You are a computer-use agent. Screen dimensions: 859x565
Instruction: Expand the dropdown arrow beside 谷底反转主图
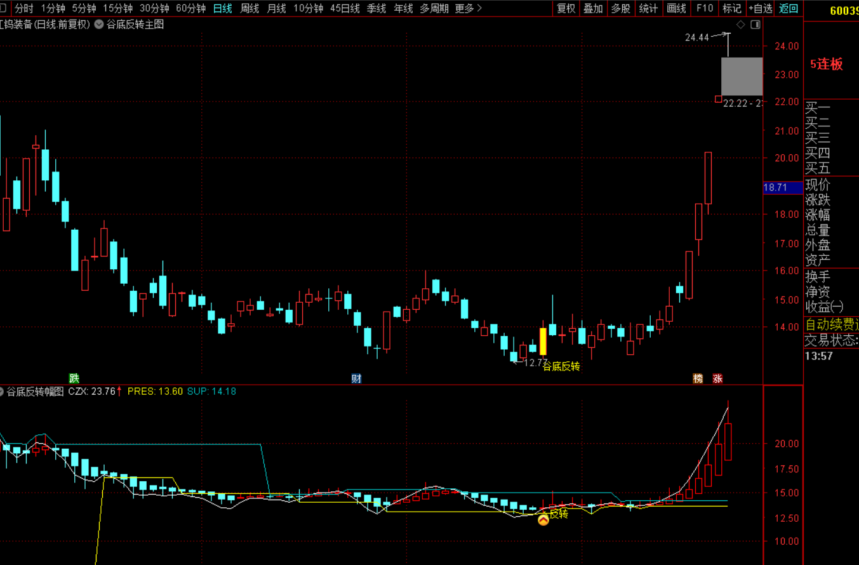99,24
